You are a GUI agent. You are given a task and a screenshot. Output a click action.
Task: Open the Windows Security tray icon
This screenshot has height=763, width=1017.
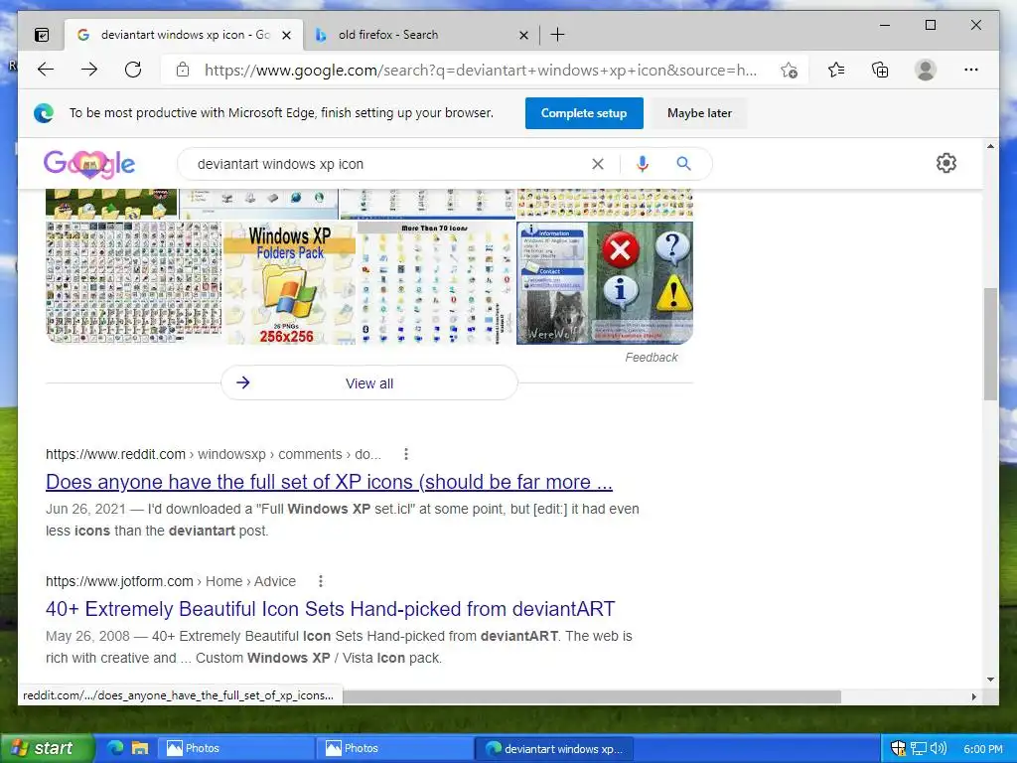pos(898,748)
